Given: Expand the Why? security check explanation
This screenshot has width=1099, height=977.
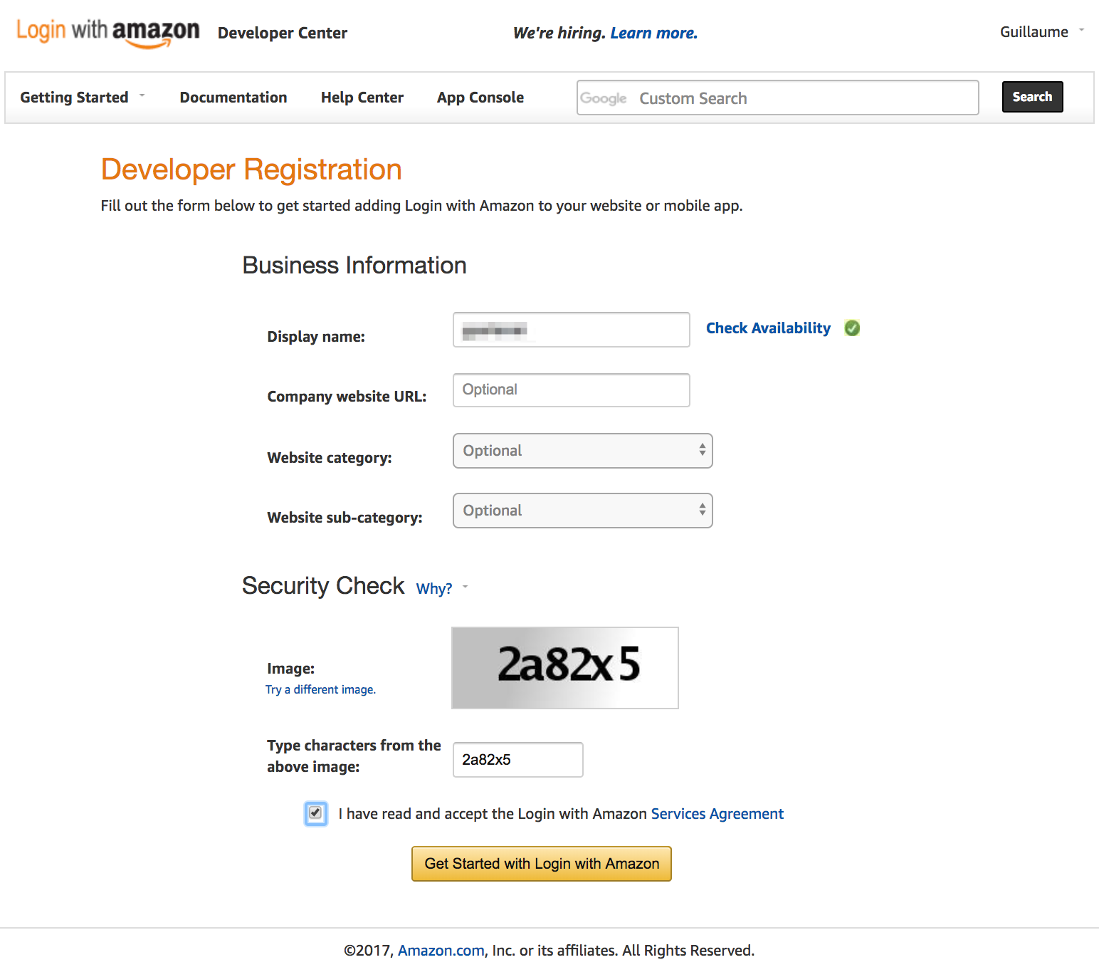Looking at the screenshot, I should tap(441, 588).
